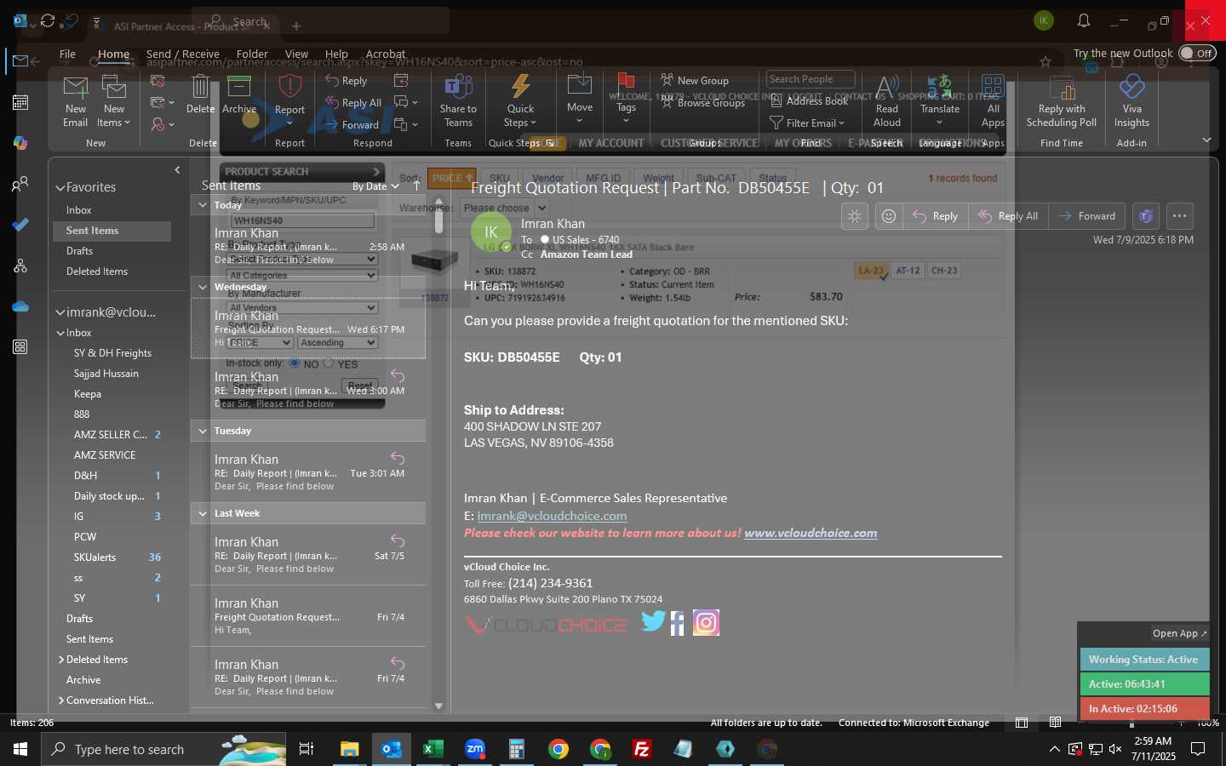Click Forward button in reading pane
Viewport: 1226px width, 766px height.
click(1087, 216)
